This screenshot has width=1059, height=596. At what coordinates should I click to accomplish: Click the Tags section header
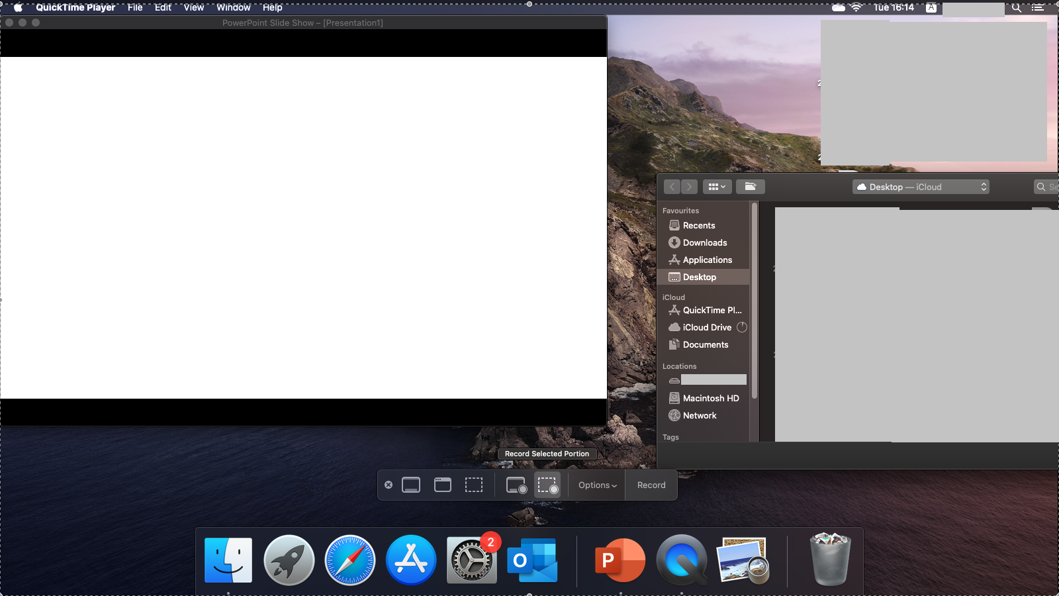tap(670, 437)
